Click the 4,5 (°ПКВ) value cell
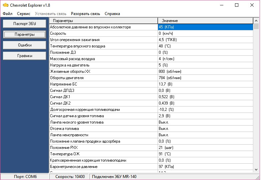 pyautogui.click(x=205, y=40)
